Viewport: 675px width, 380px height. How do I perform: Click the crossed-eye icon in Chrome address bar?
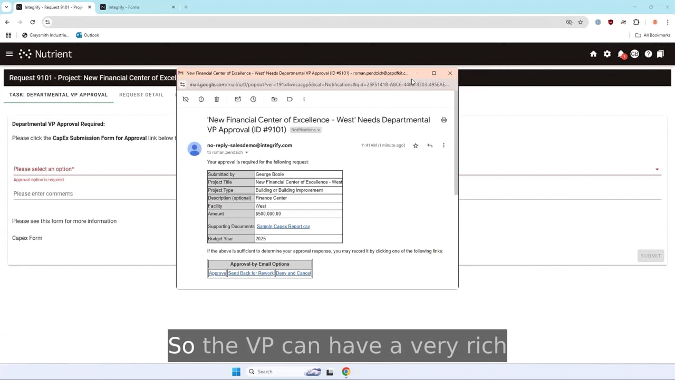point(569,22)
